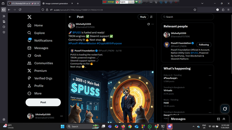Go back in browser history
This screenshot has height=130, width=232.
(9, 10)
